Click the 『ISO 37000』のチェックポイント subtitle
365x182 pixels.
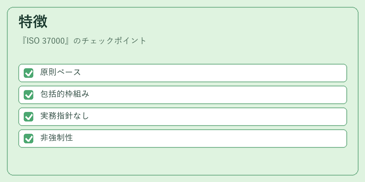tap(83, 41)
